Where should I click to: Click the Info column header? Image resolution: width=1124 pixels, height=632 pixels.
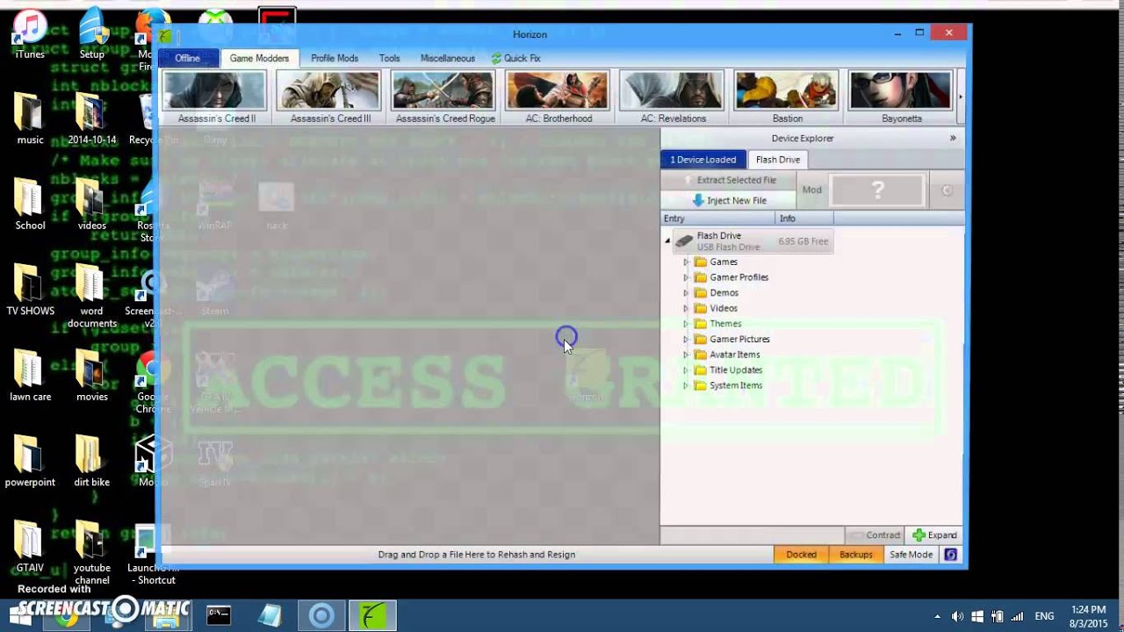click(x=804, y=218)
